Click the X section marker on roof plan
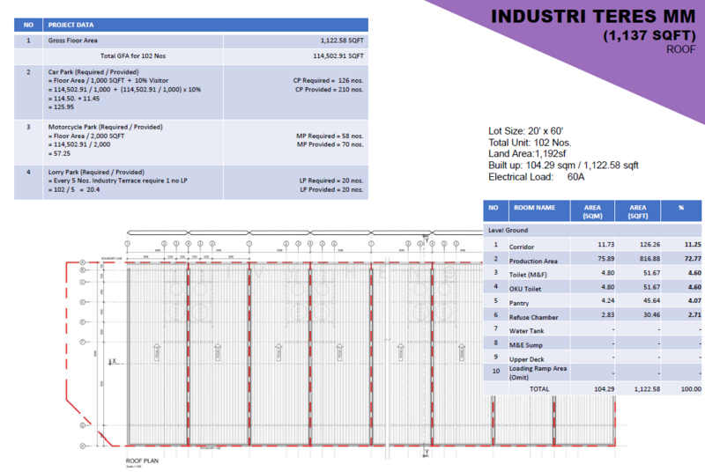This screenshot has width=705, height=472. [112, 361]
